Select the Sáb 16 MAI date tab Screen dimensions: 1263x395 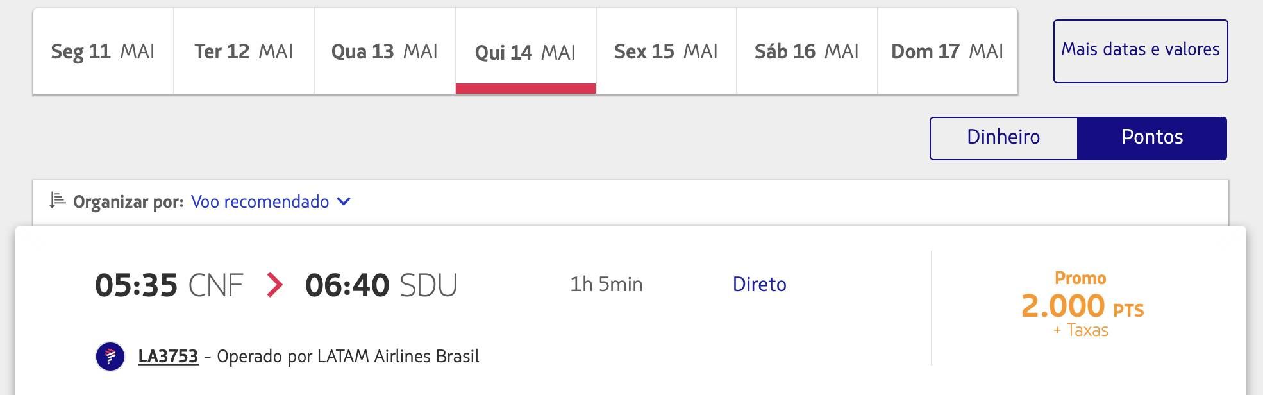807,51
